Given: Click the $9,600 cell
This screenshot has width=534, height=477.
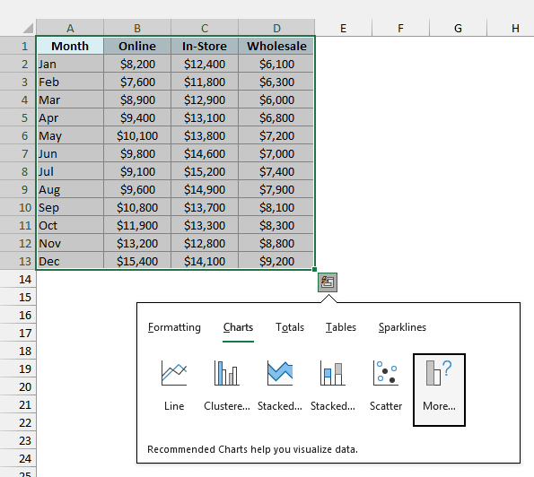Looking at the screenshot, I should (x=137, y=189).
